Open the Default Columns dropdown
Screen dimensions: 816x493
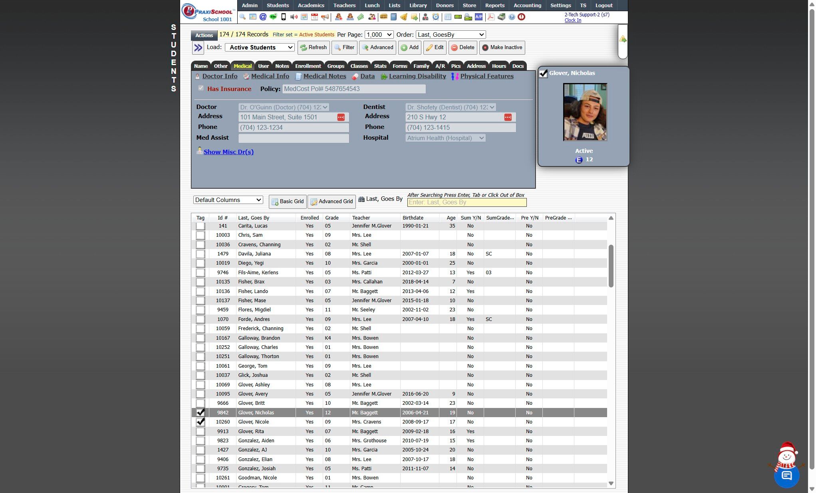[228, 200]
